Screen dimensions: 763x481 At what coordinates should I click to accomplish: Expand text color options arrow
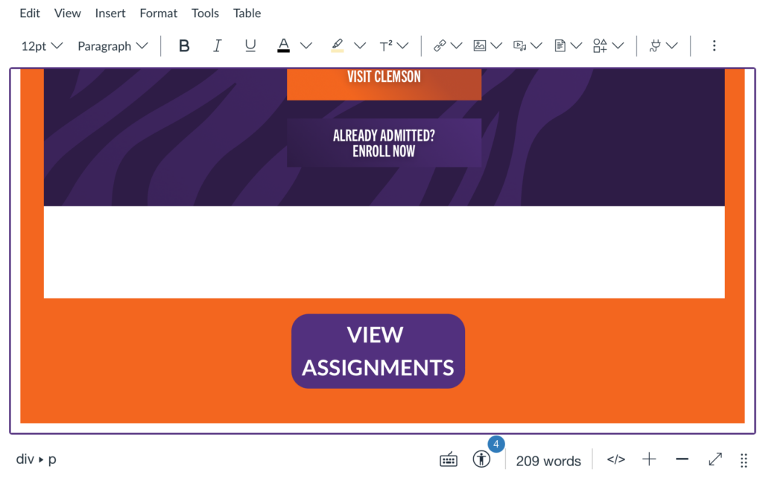pyautogui.click(x=306, y=45)
